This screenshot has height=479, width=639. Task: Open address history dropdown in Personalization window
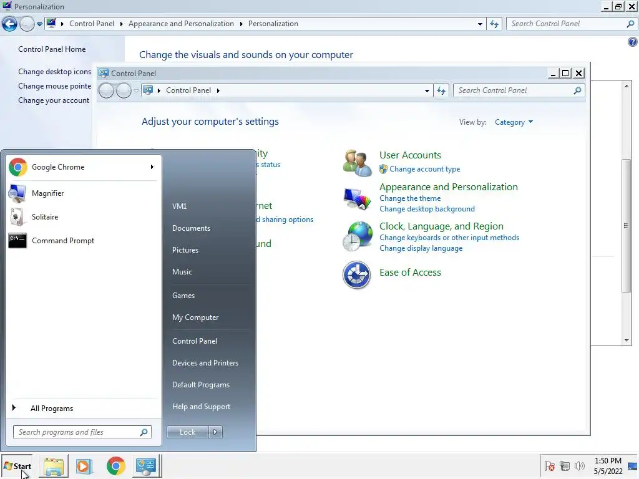tap(480, 24)
